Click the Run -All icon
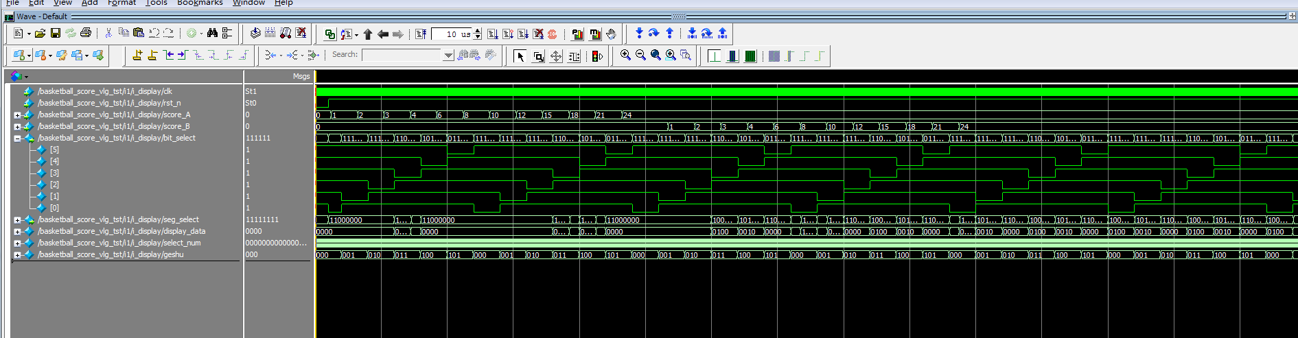Image resolution: width=1298 pixels, height=338 pixels. 523,34
